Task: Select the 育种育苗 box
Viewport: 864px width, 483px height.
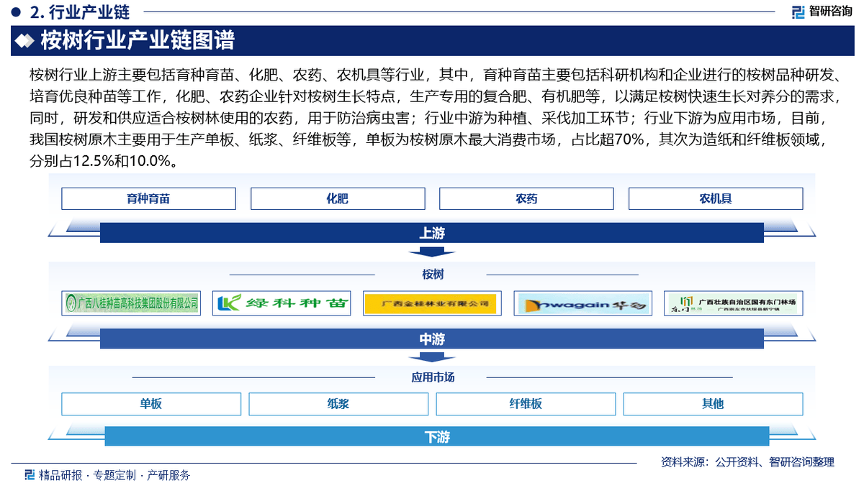Action: coord(148,198)
